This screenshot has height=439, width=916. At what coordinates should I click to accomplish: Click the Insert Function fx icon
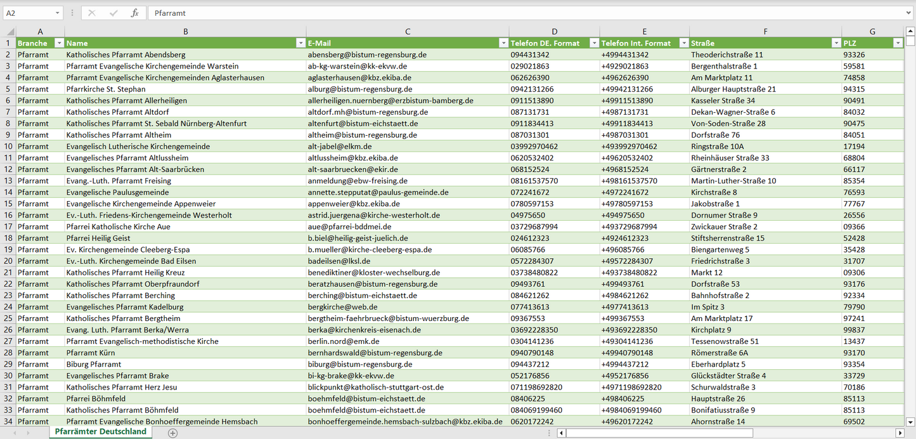click(134, 13)
